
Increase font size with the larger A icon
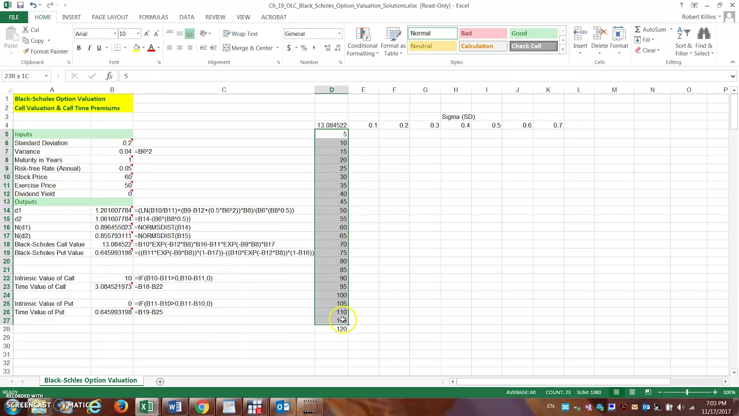coord(147,34)
